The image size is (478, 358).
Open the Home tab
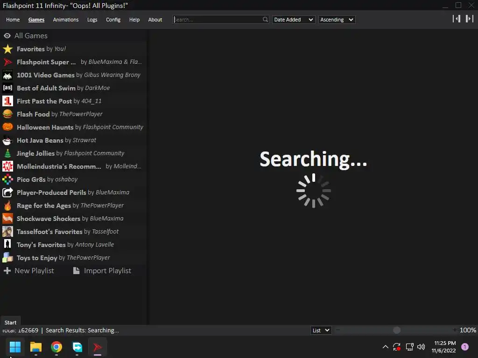tap(13, 20)
